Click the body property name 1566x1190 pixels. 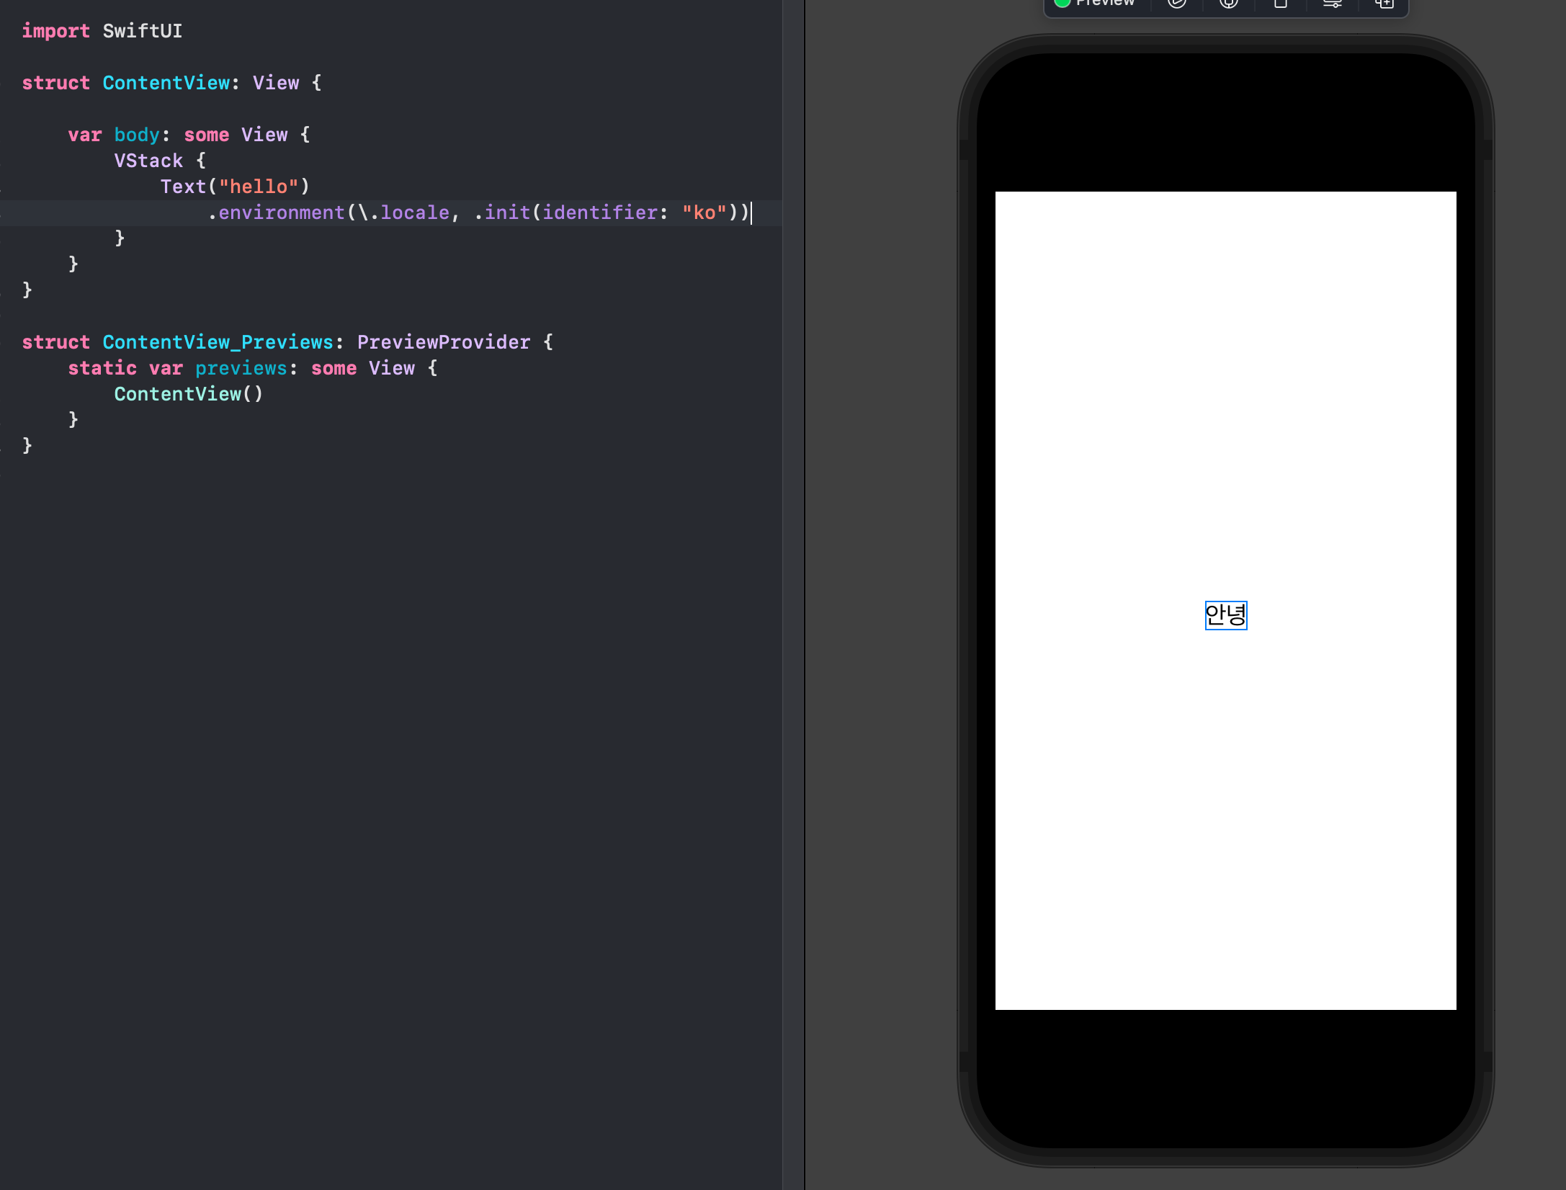click(136, 135)
